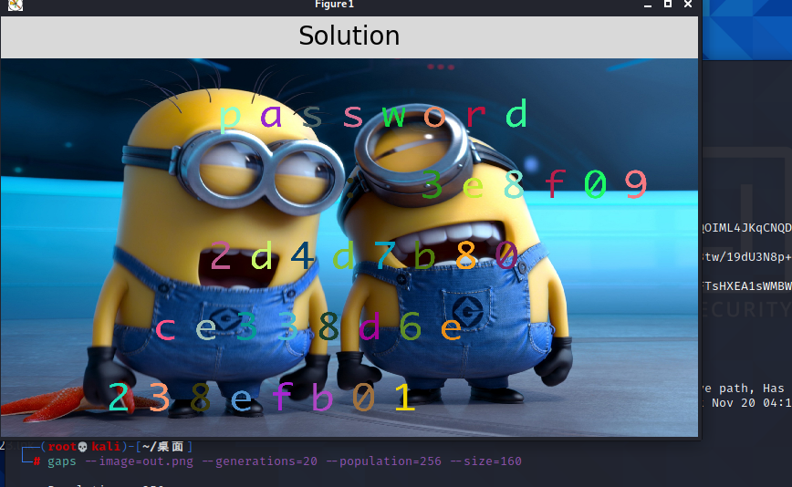Click the word "password" in the image
The height and width of the screenshot is (487, 792).
coord(374,115)
